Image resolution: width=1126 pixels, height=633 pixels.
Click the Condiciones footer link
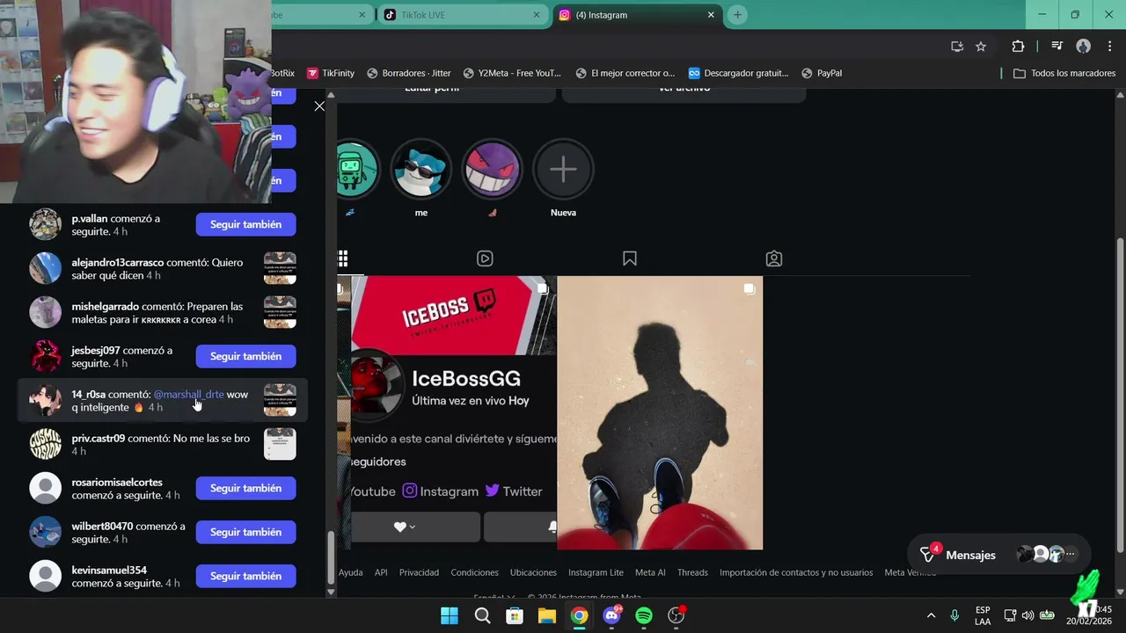[474, 572]
